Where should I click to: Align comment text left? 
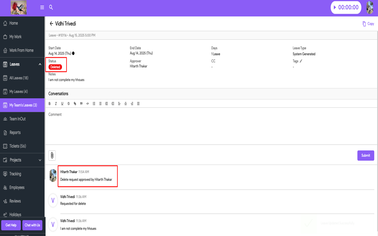pyautogui.click(x=119, y=104)
